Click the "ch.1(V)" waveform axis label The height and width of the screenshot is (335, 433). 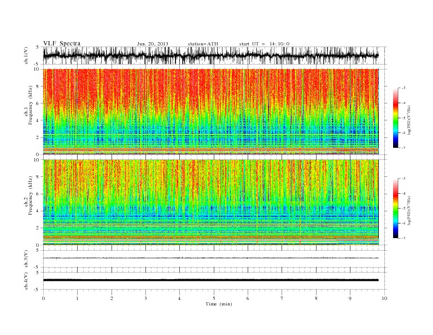click(26, 55)
